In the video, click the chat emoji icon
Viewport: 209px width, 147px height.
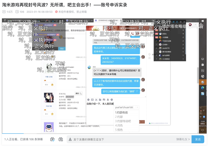click(x=88, y=100)
